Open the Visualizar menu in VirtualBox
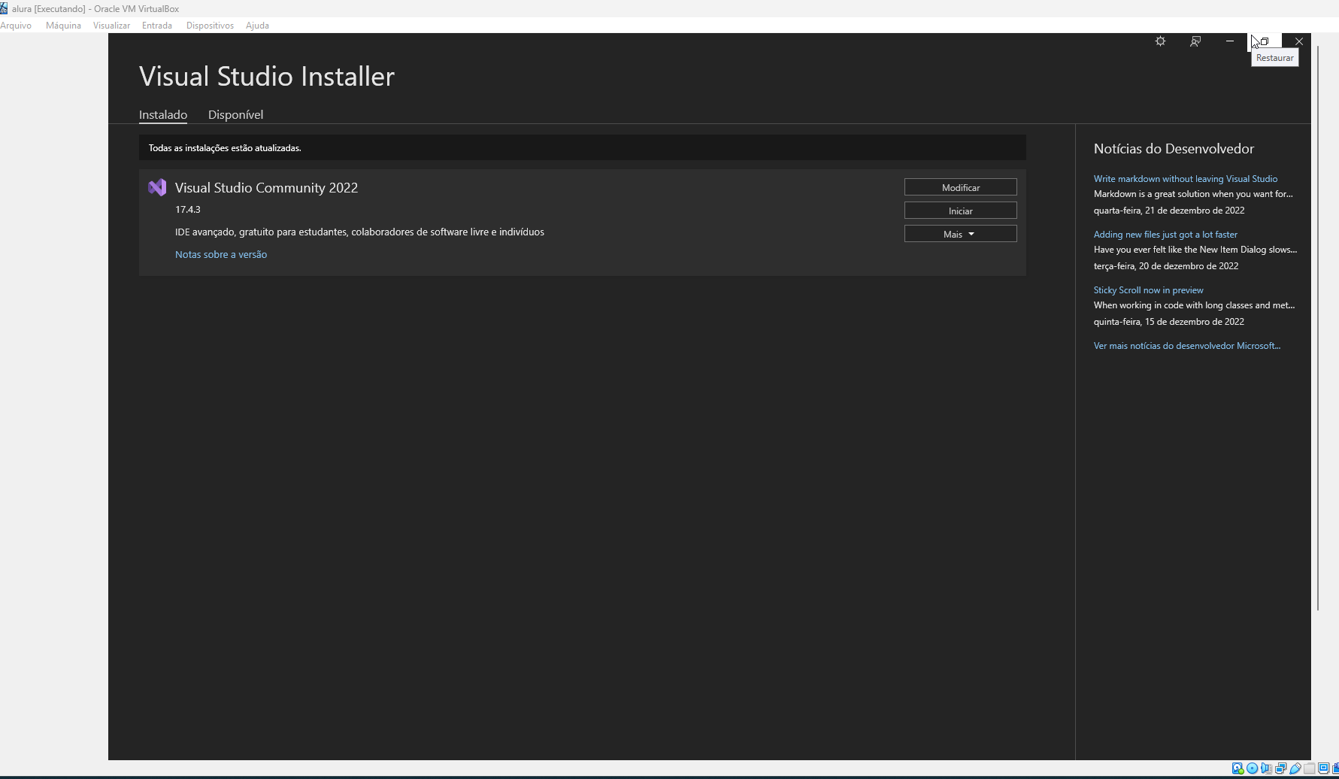Viewport: 1339px width, 779px height. point(111,26)
